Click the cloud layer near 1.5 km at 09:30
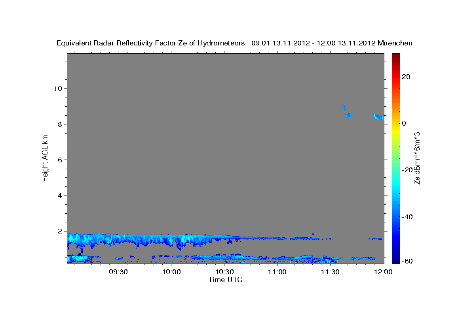Screen dimensions: 475x316 pyautogui.click(x=118, y=239)
